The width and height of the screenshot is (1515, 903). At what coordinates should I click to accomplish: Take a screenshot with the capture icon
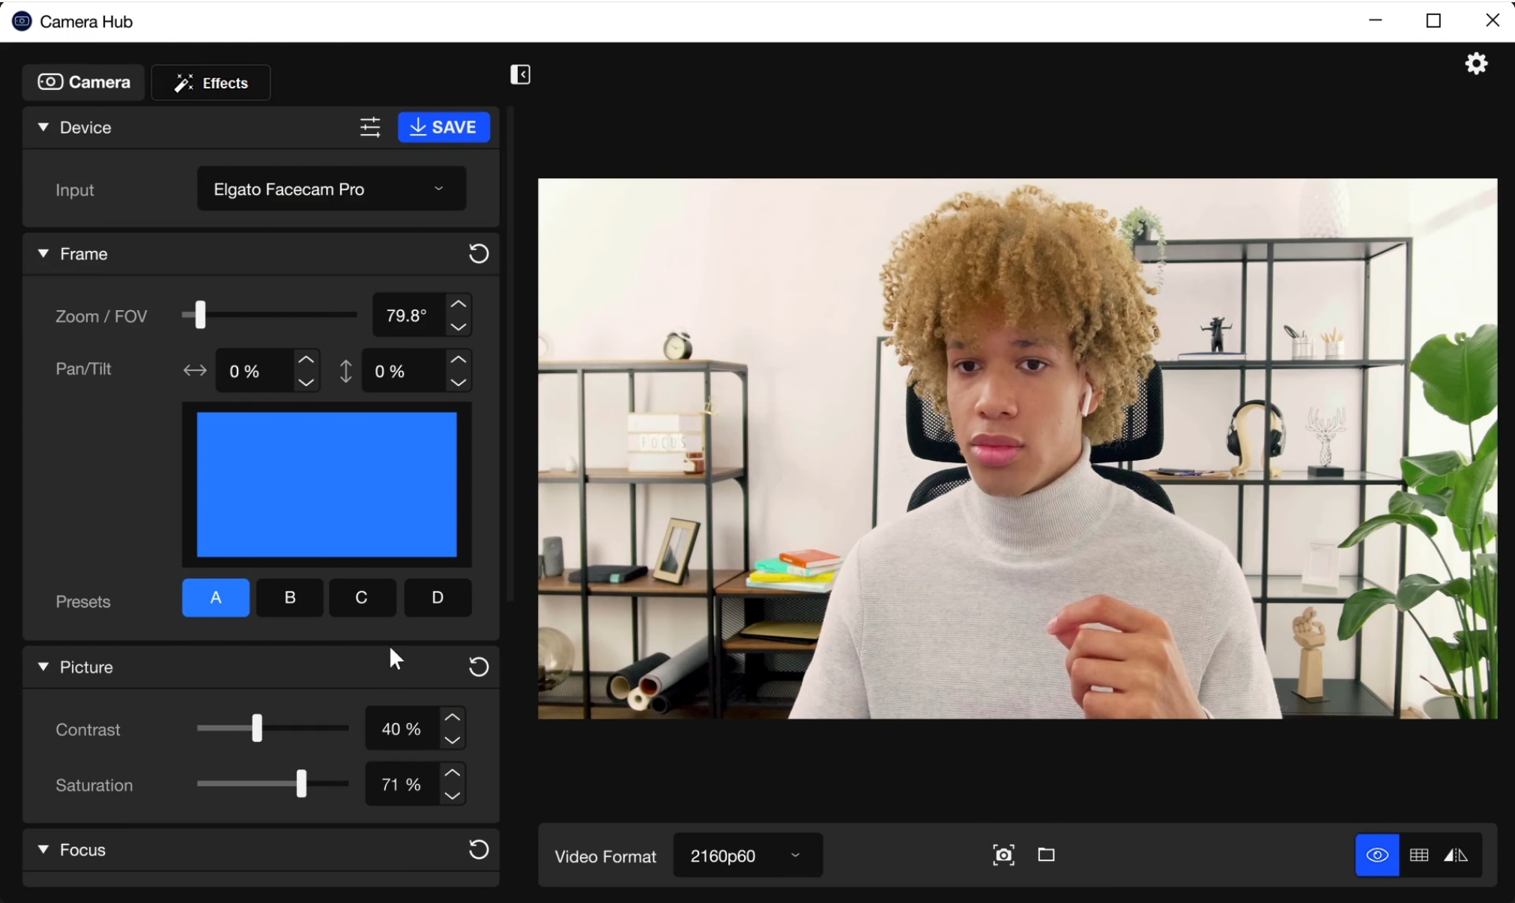point(1003,855)
